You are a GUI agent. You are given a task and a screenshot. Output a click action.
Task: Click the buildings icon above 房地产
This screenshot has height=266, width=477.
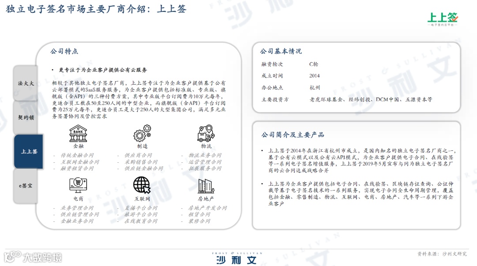[206, 186]
